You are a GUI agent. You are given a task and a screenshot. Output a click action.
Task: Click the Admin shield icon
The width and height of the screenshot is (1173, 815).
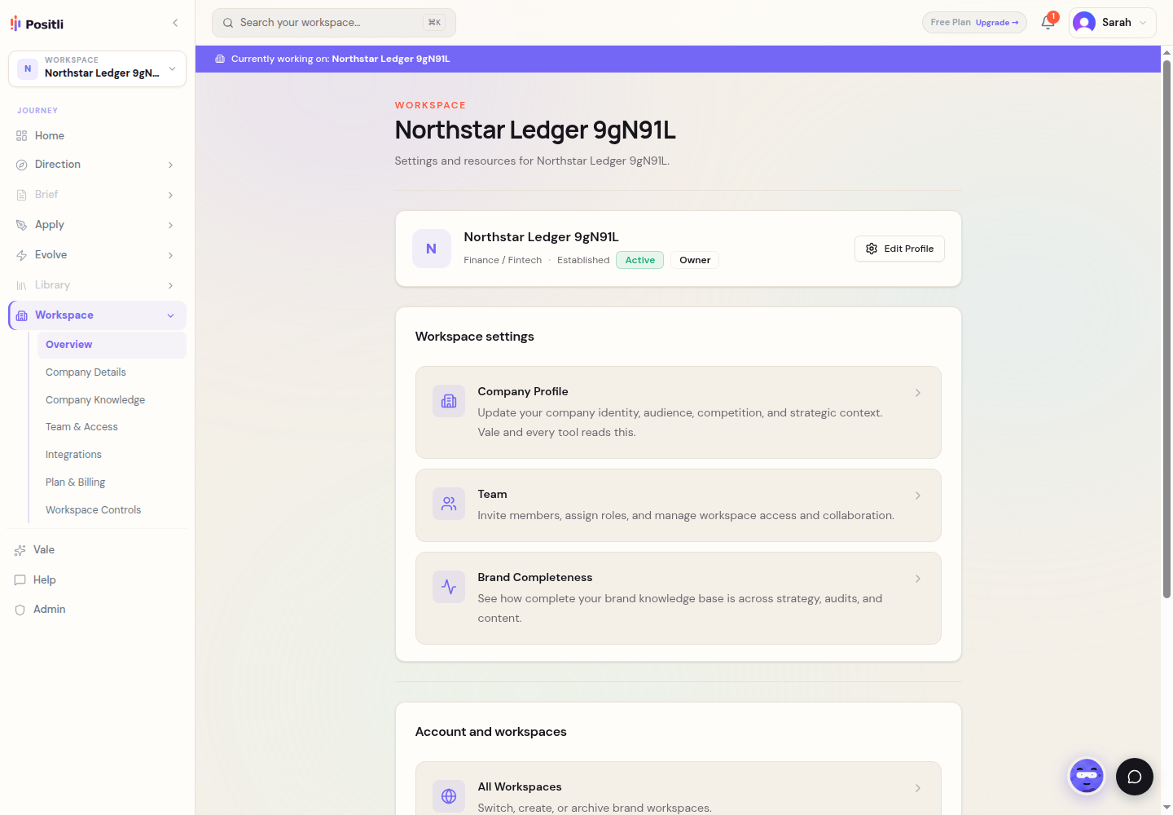point(20,610)
